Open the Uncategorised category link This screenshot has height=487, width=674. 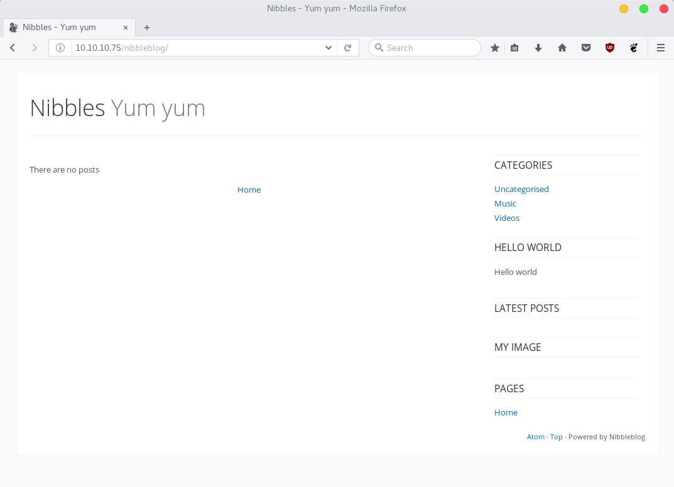coord(521,189)
